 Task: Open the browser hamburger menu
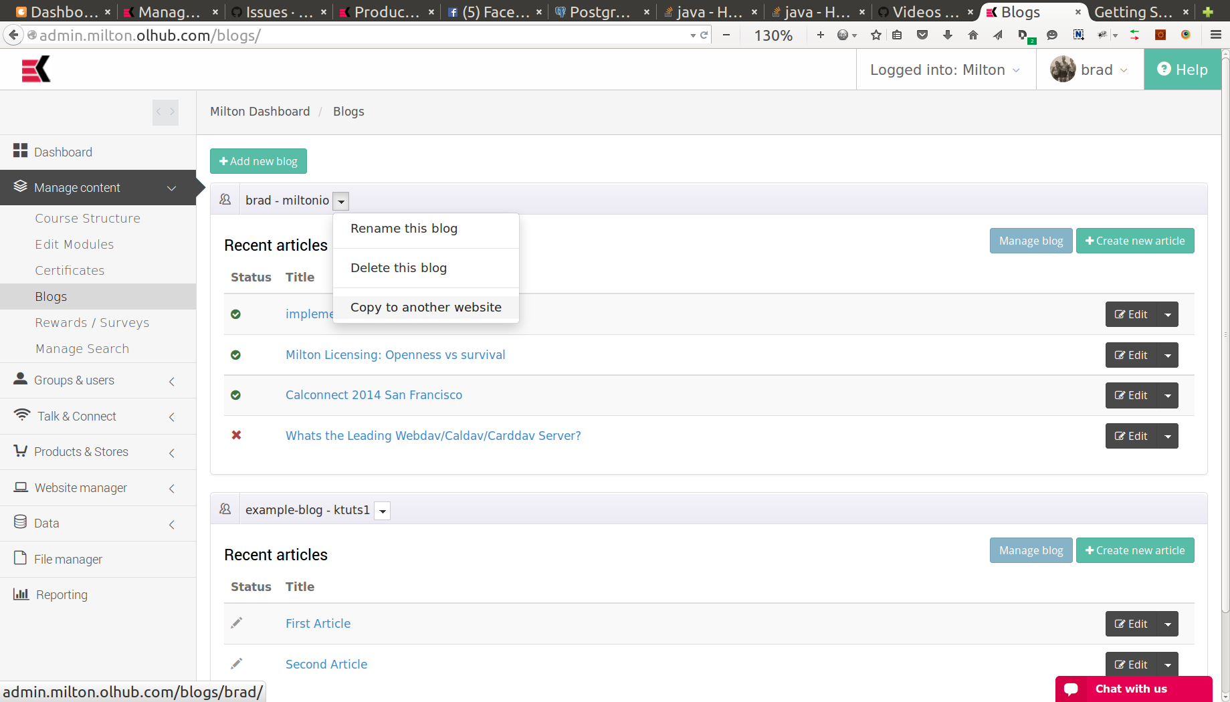[1216, 35]
